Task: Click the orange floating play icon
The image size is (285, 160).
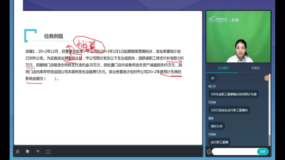Action: (267, 78)
